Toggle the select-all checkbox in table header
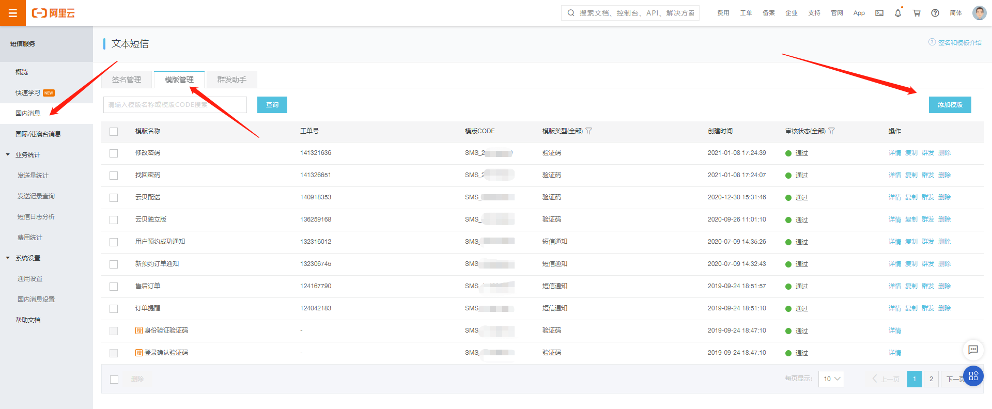This screenshot has width=992, height=409. pos(114,132)
